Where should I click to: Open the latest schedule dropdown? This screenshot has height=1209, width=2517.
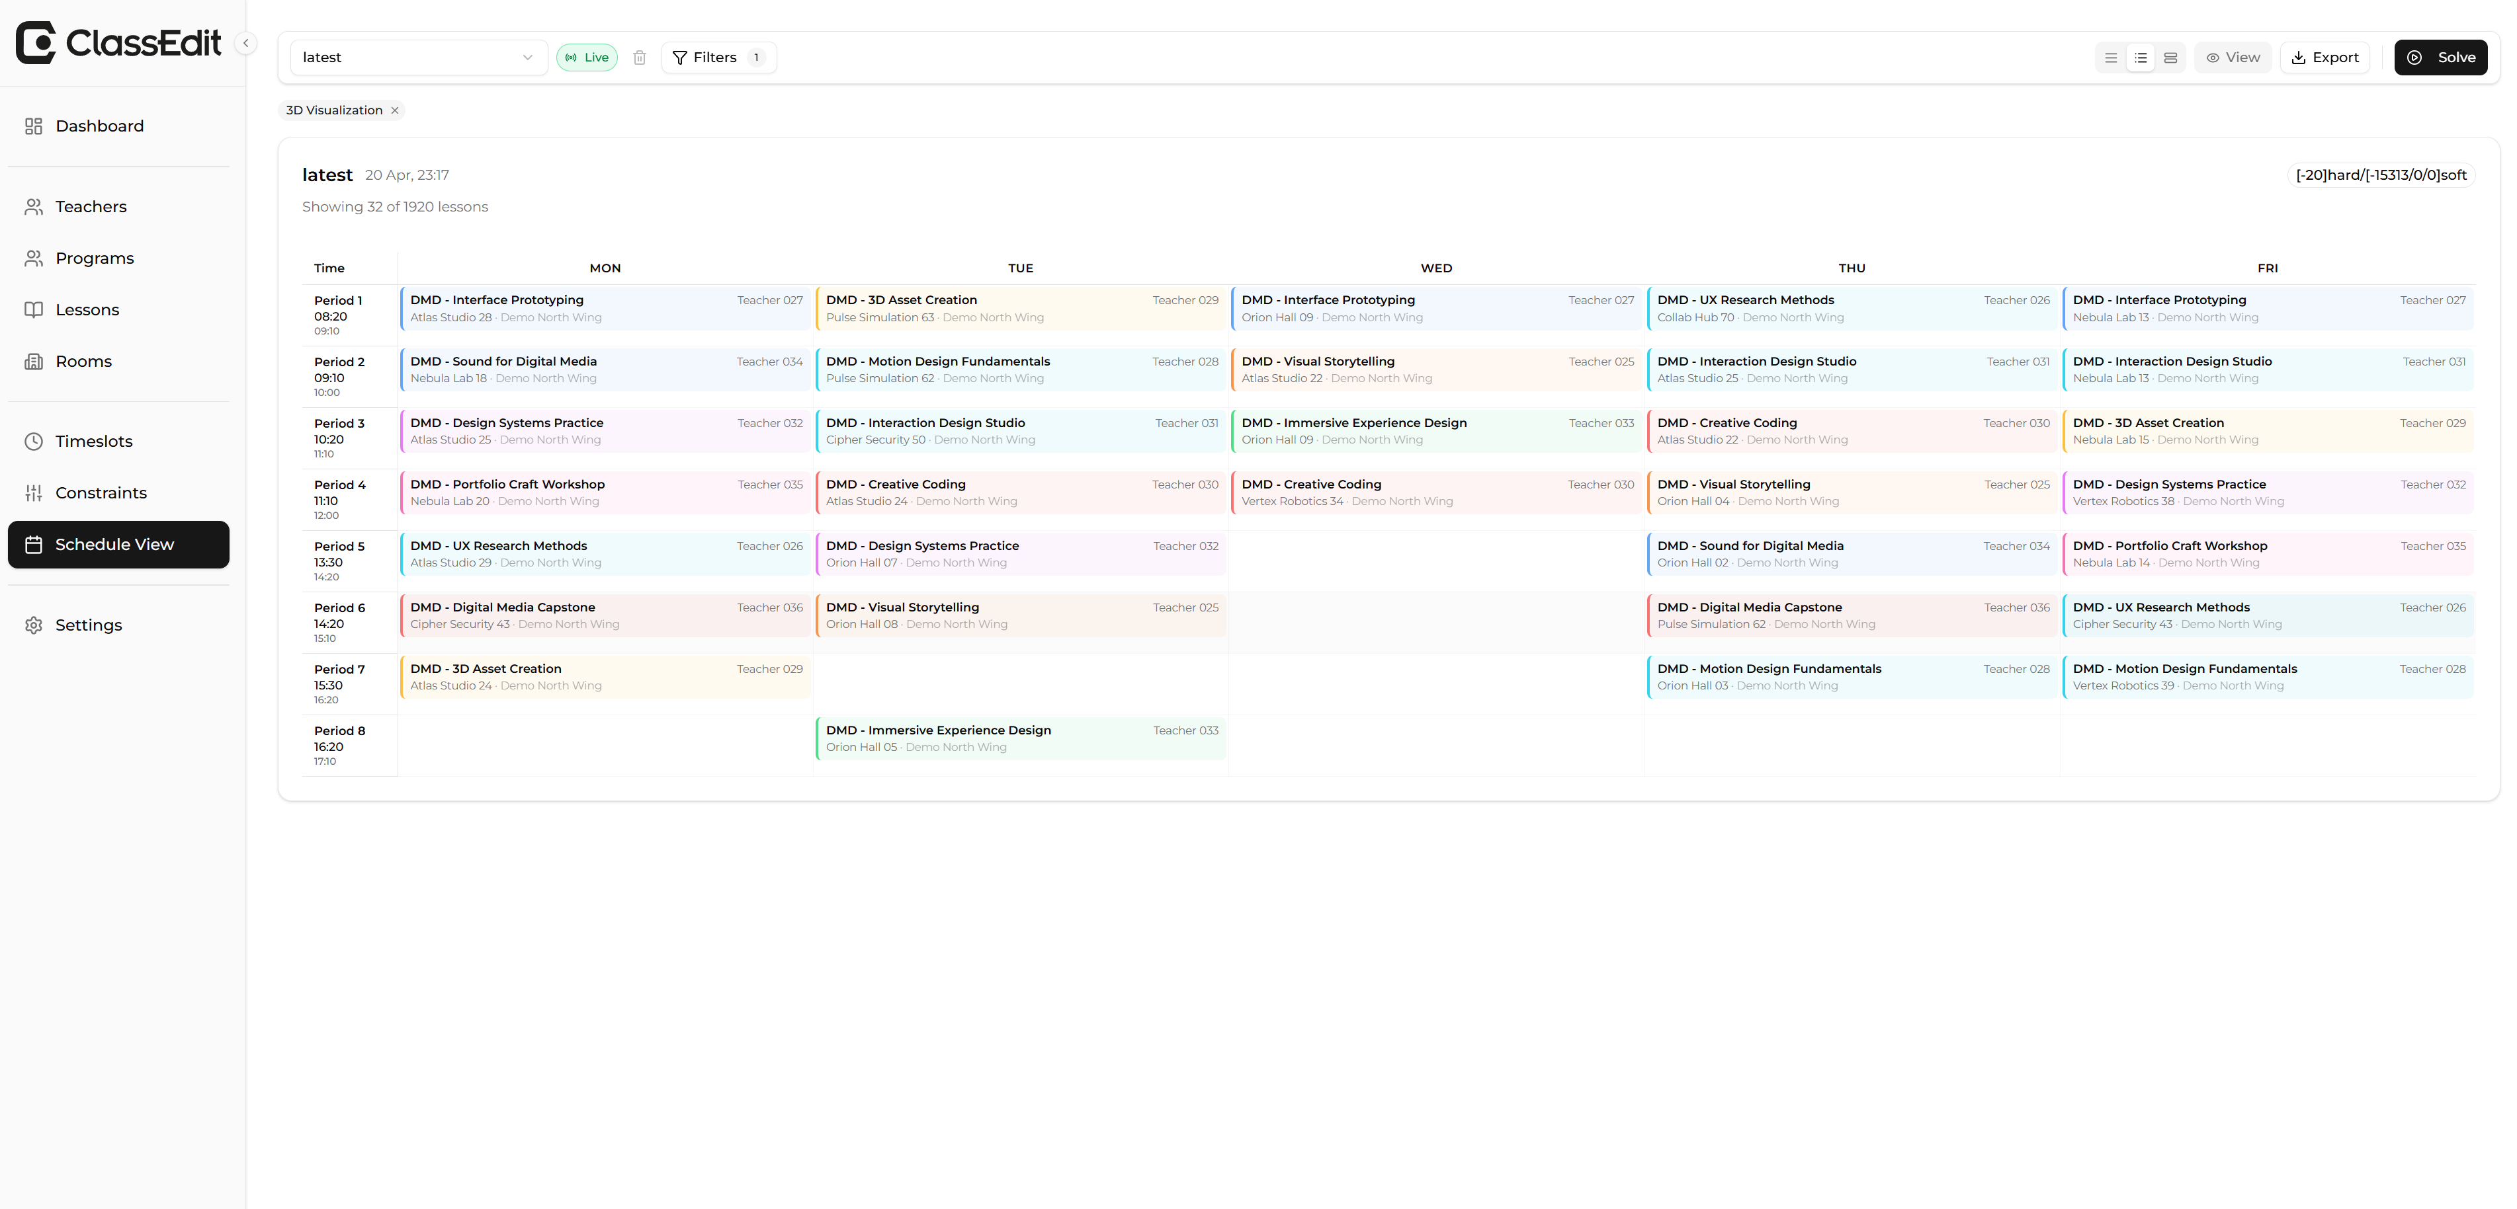[x=417, y=58]
